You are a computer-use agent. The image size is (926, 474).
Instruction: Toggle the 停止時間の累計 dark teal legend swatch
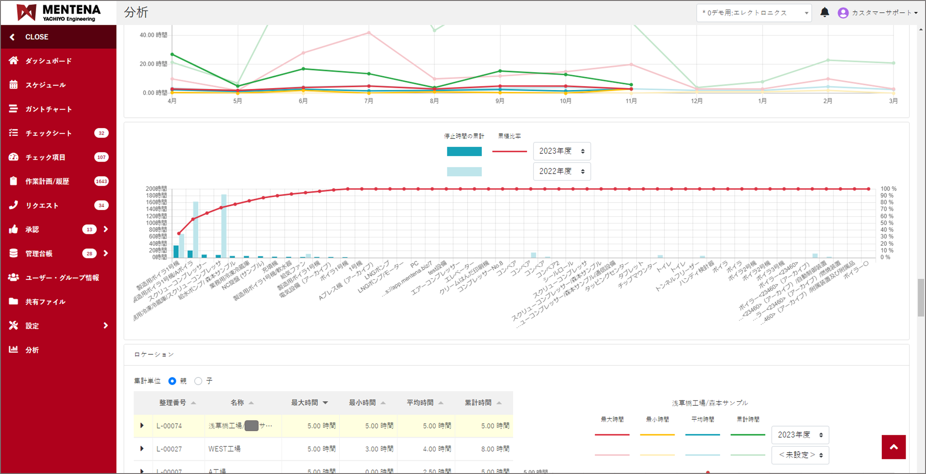point(464,152)
